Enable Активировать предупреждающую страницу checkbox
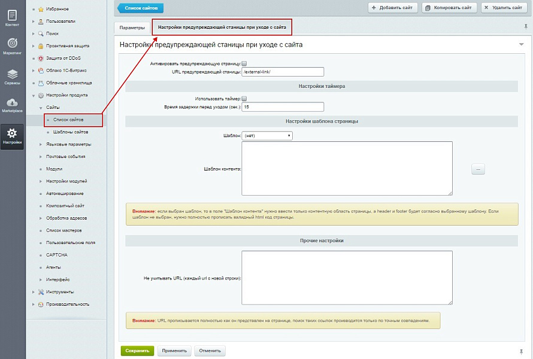The width and height of the screenshot is (533, 359). coord(244,63)
